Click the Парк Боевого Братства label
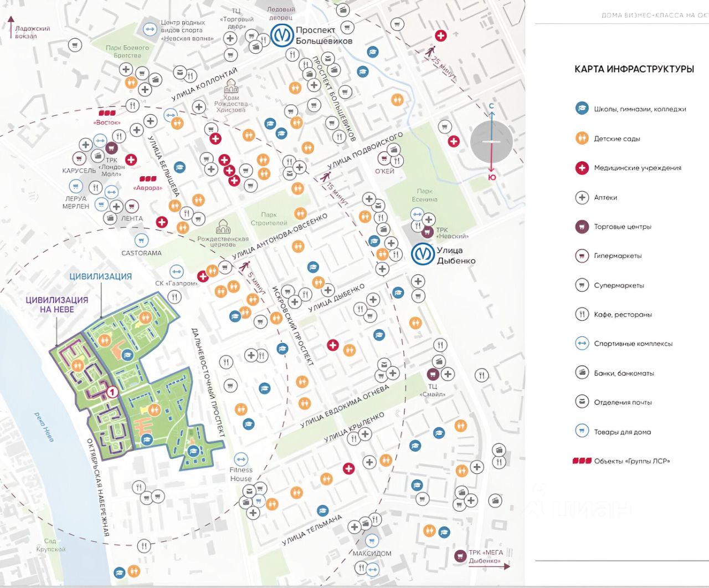Viewport: 709px width, 588px height. click(127, 52)
